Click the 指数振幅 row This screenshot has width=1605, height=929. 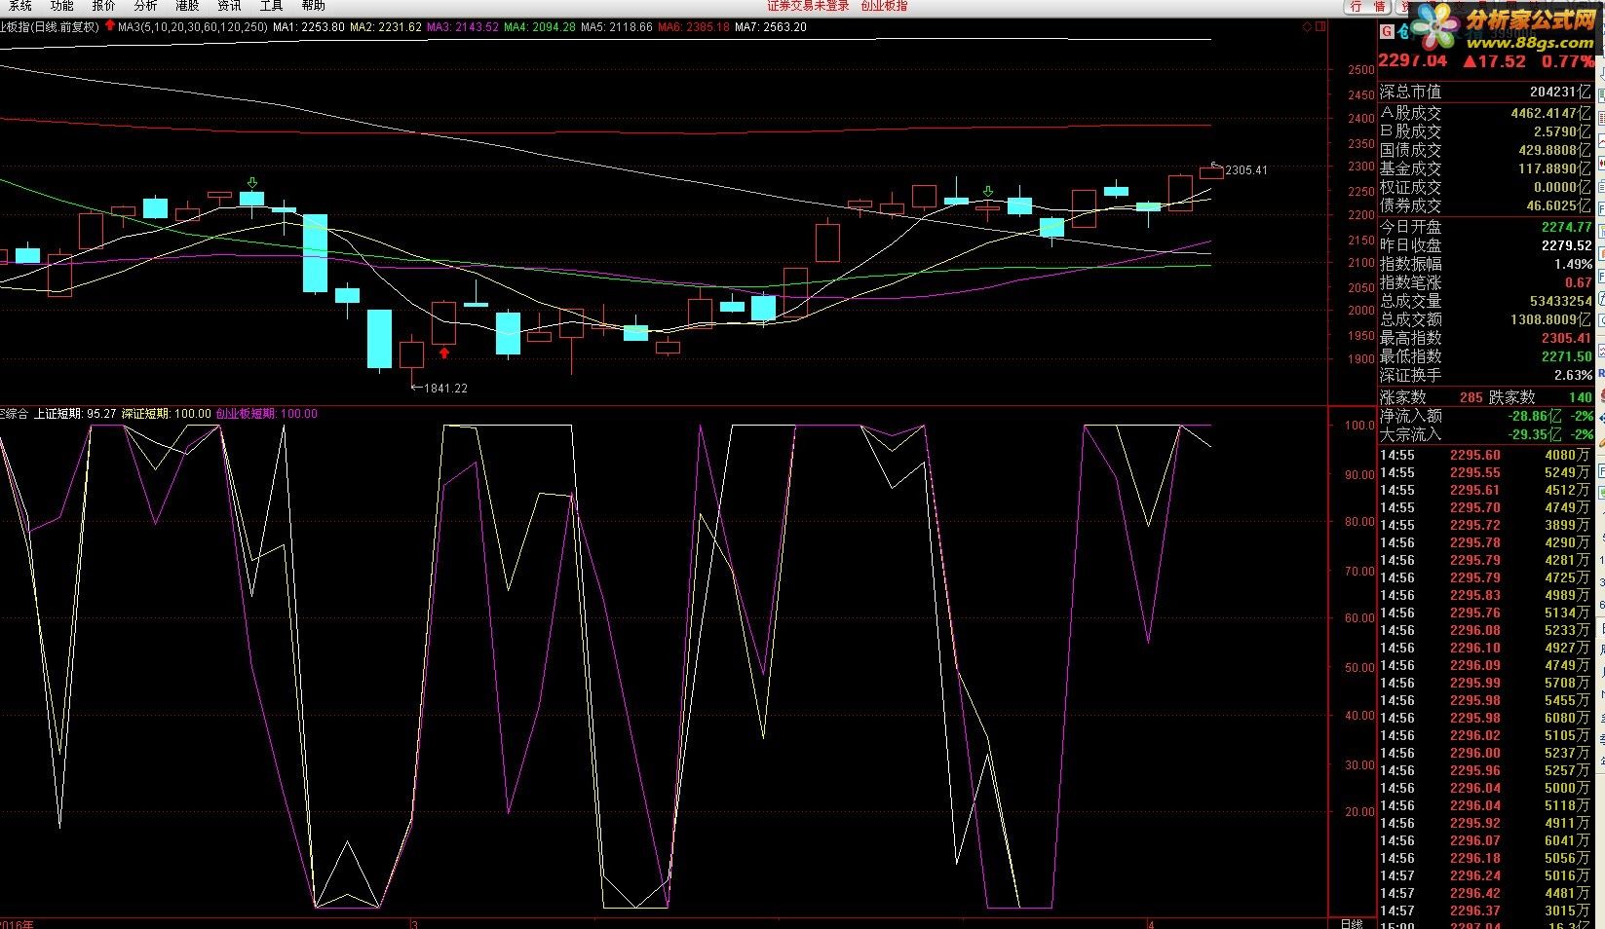pos(1486,264)
